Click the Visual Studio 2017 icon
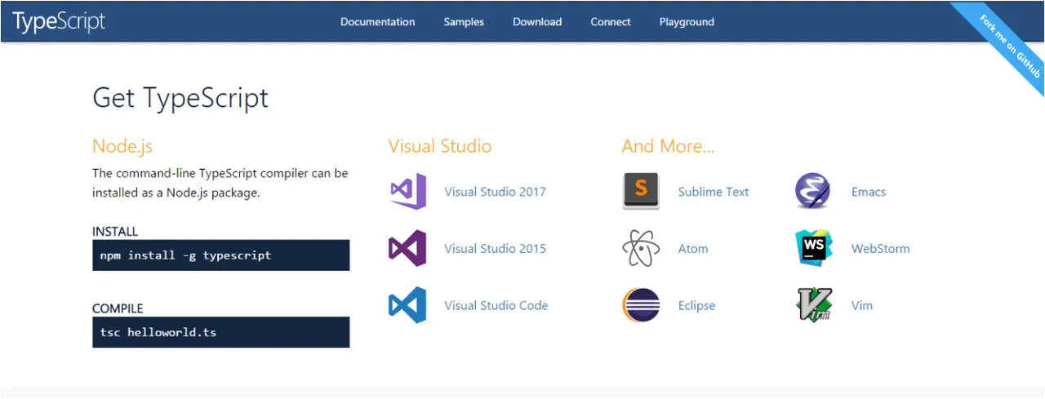 (407, 192)
